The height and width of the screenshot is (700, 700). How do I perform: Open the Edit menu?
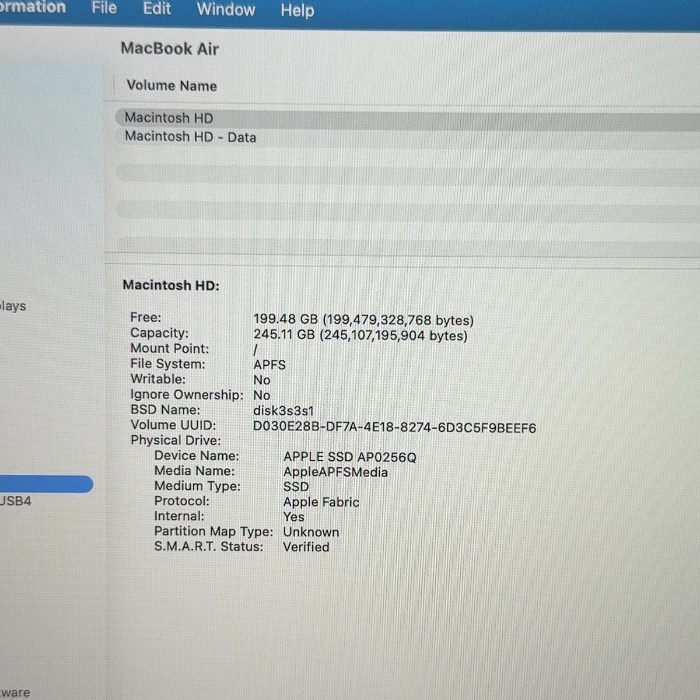tap(157, 9)
